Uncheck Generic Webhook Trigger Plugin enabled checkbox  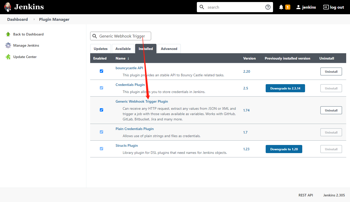click(x=101, y=110)
